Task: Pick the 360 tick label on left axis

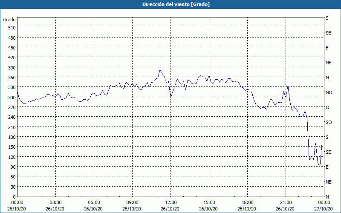Action: click(12, 78)
